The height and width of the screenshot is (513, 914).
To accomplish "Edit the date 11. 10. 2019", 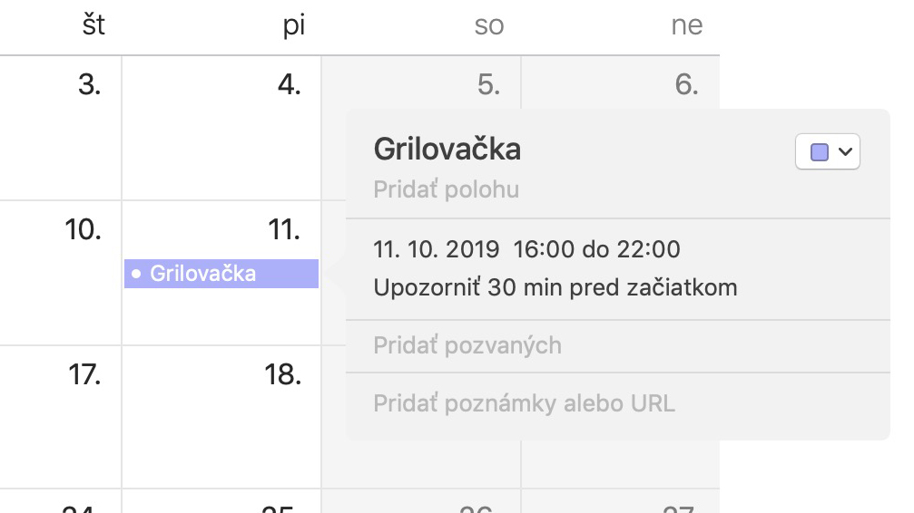I will click(x=436, y=249).
